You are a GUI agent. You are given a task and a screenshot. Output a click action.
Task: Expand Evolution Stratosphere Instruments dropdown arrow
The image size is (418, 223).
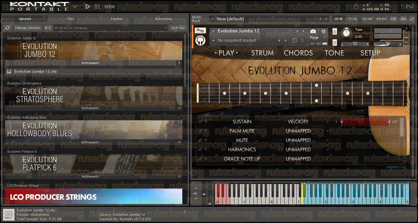(x=179, y=108)
